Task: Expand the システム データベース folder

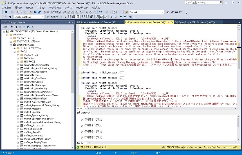Action: click(11, 38)
